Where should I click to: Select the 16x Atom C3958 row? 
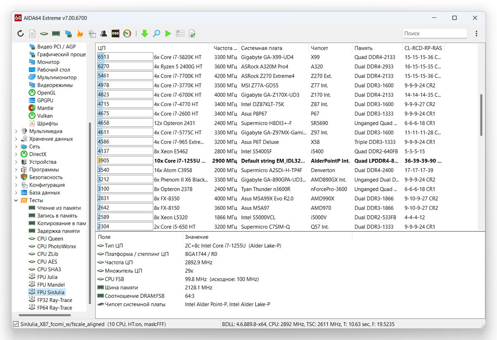269,170
